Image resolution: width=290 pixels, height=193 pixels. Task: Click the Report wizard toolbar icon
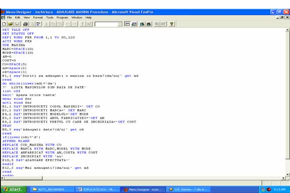coord(149,24)
